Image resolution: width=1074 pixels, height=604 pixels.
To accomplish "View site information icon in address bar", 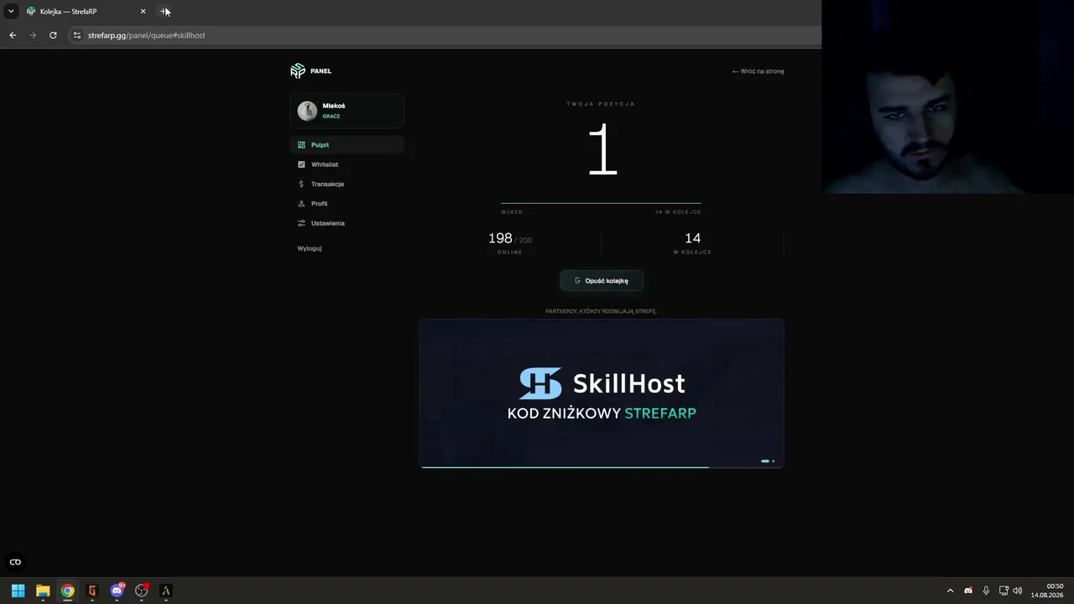I will pos(77,35).
